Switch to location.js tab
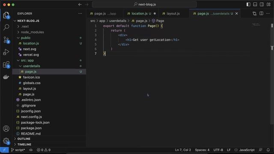This screenshot has width=274, height=154. coord(141,13)
